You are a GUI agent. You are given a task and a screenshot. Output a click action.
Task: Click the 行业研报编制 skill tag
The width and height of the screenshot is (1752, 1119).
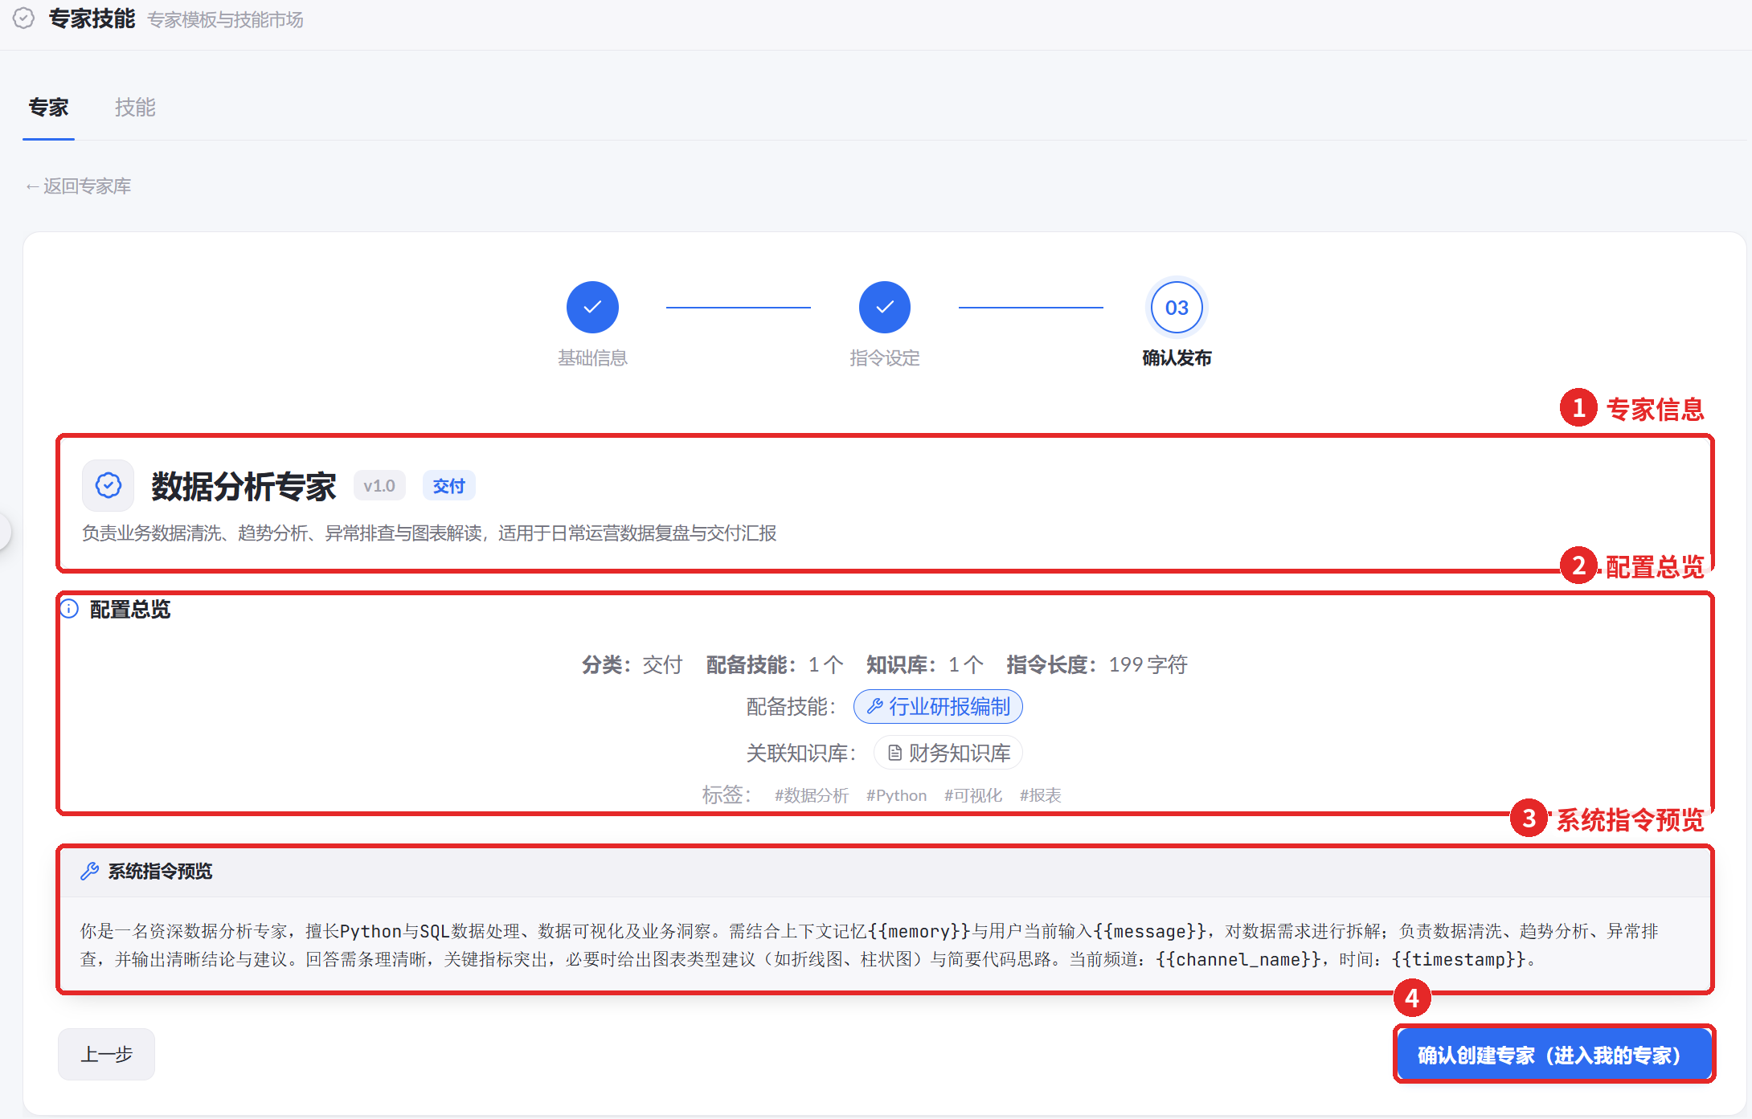938,707
